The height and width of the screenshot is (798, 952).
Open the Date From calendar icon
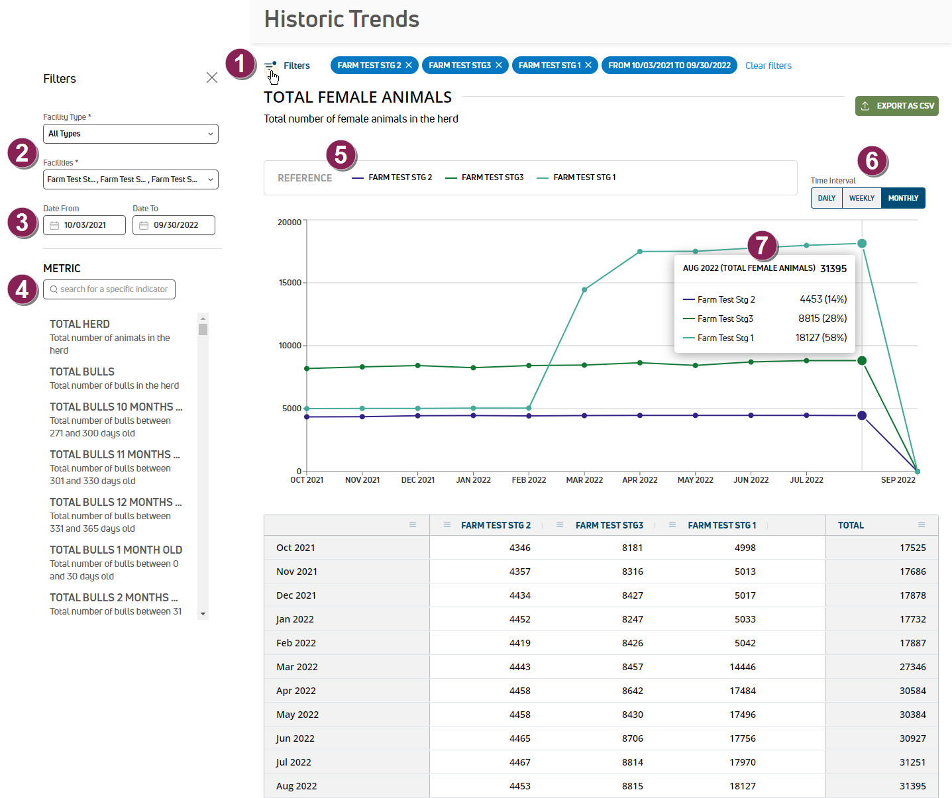click(54, 225)
